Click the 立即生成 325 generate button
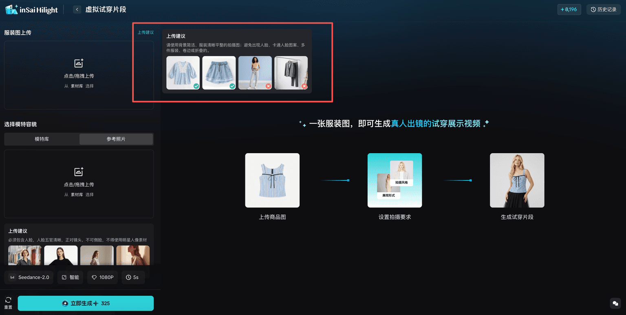 (86, 303)
